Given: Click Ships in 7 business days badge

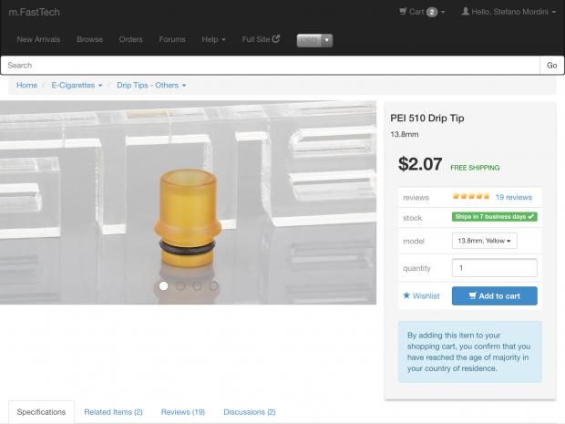Looking at the screenshot, I should 495,217.
